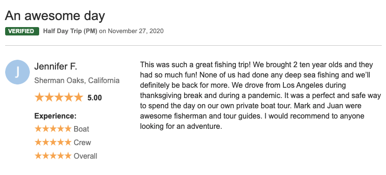This screenshot has width=386, height=175.
Task: Click the reviewer name Jennifer F.
Action: (x=55, y=67)
